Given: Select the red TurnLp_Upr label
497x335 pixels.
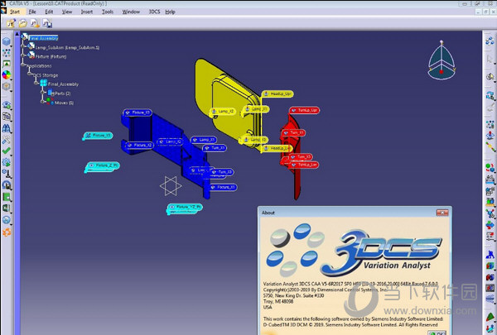Looking at the screenshot, I should pyautogui.click(x=305, y=110).
